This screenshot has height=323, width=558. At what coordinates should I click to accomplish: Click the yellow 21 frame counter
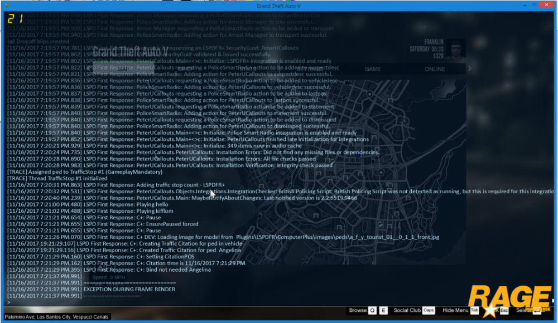(15, 18)
